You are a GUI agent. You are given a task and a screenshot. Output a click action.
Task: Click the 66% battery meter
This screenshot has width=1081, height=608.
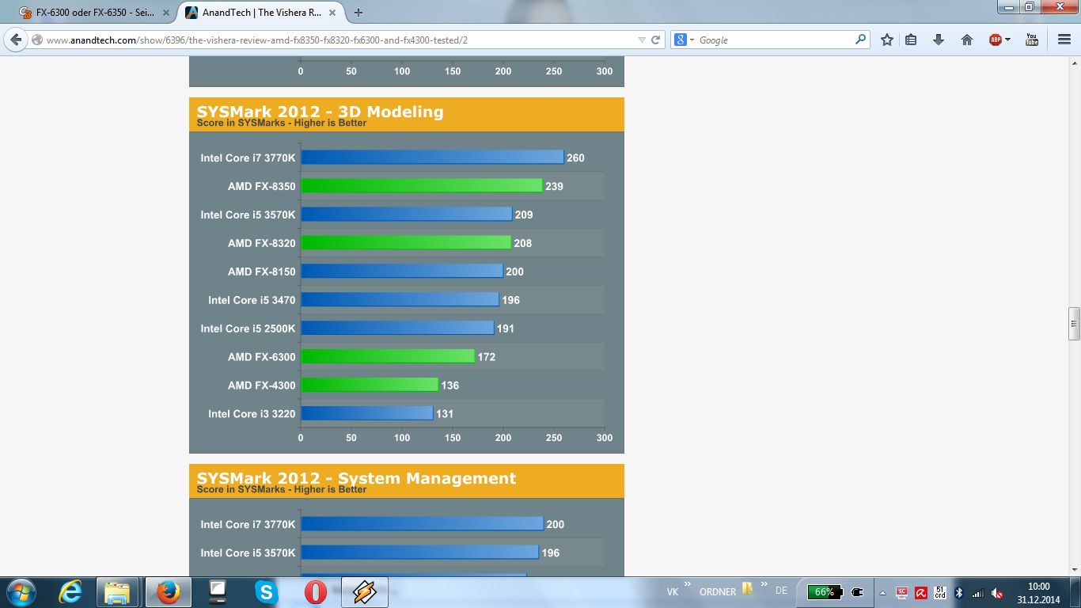(825, 591)
